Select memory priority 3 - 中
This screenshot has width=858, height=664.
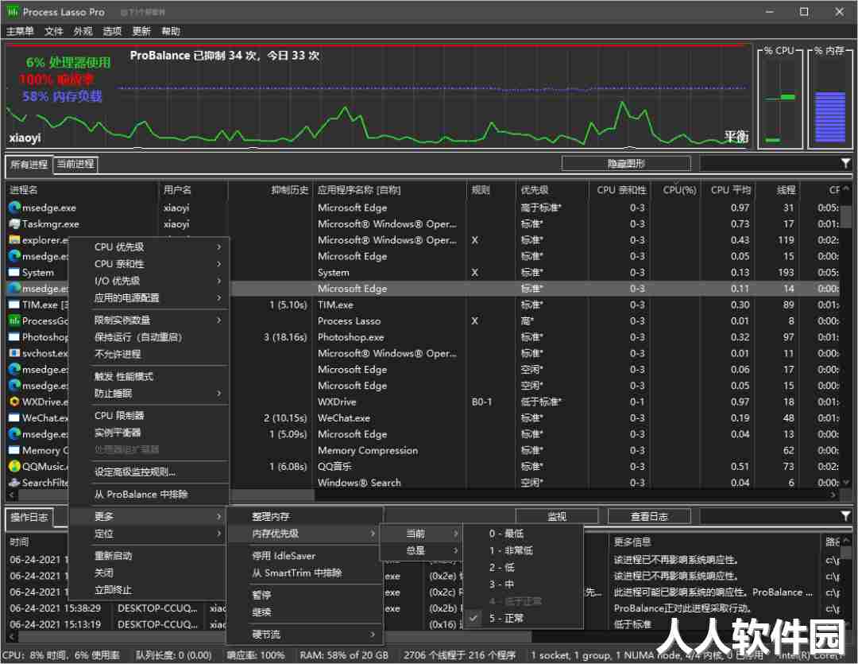point(523,584)
